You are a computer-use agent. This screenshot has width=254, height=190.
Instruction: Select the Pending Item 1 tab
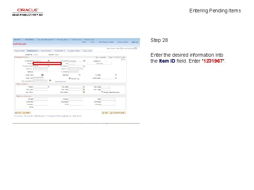(32, 51)
